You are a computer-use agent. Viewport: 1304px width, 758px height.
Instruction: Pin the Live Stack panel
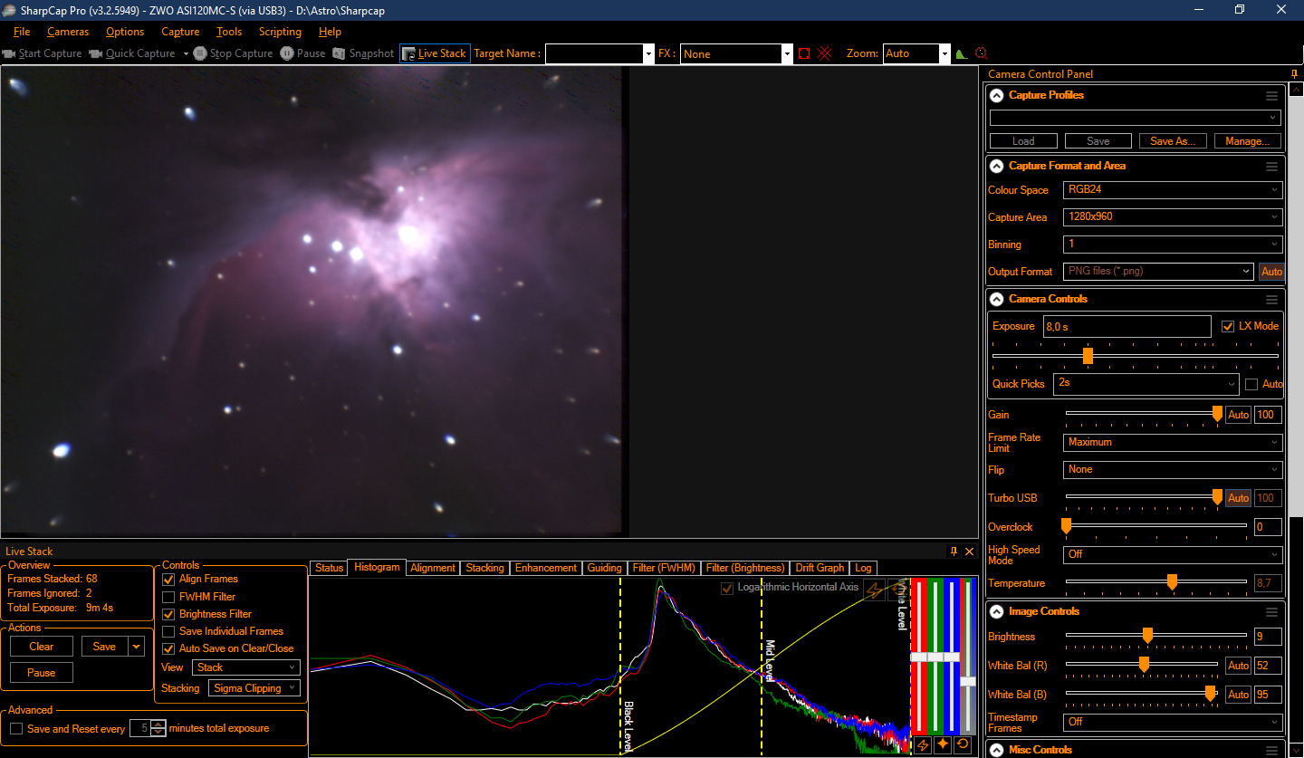tap(953, 551)
